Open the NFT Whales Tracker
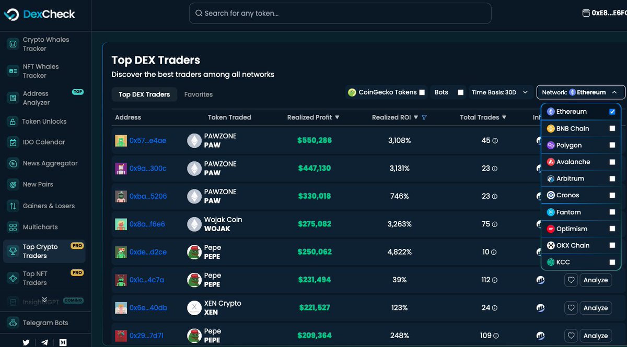 [x=45, y=71]
